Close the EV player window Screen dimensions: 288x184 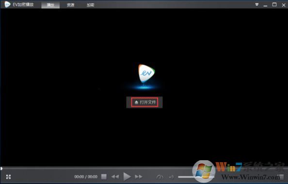284,5
